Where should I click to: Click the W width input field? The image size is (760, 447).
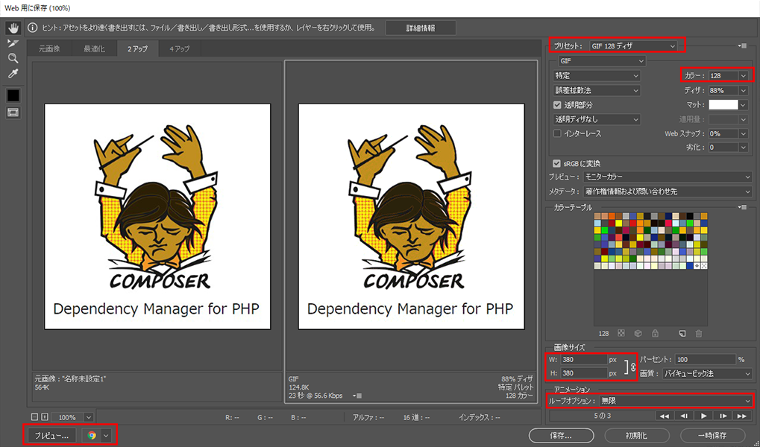point(583,359)
